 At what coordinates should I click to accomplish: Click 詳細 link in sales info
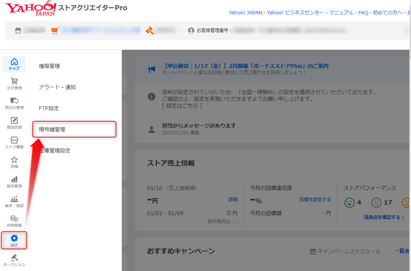(x=233, y=200)
